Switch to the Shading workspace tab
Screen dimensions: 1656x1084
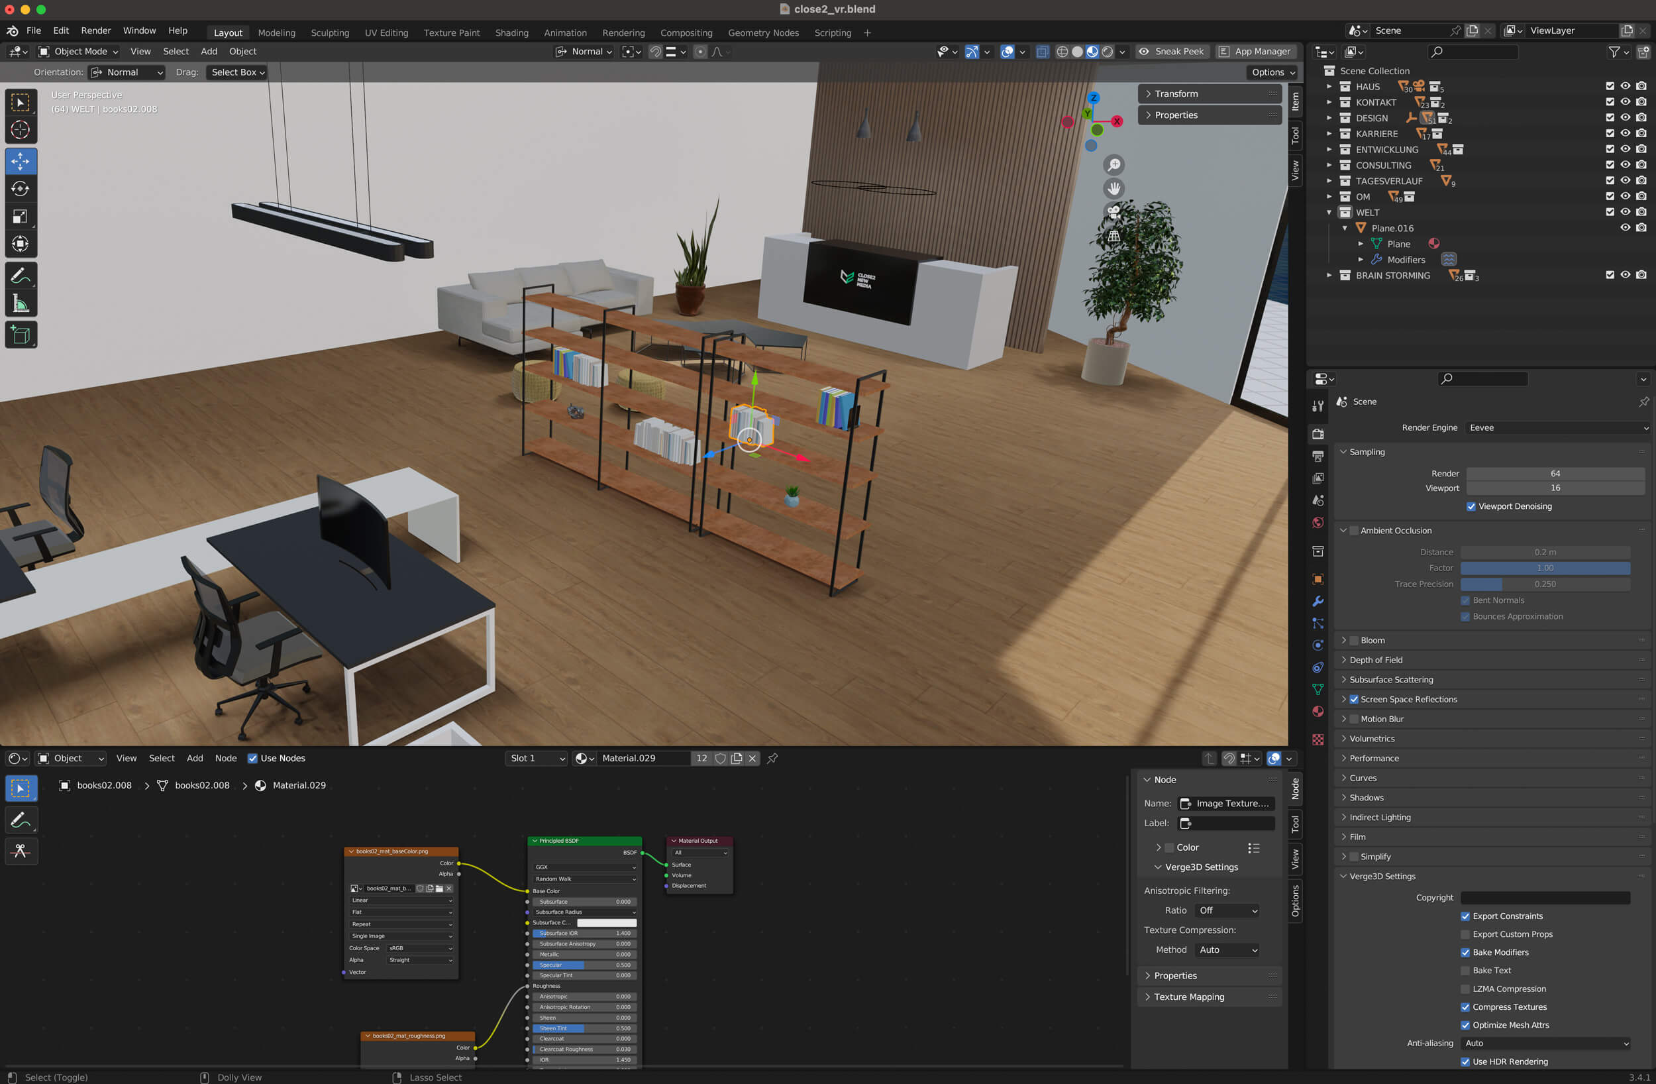click(511, 32)
